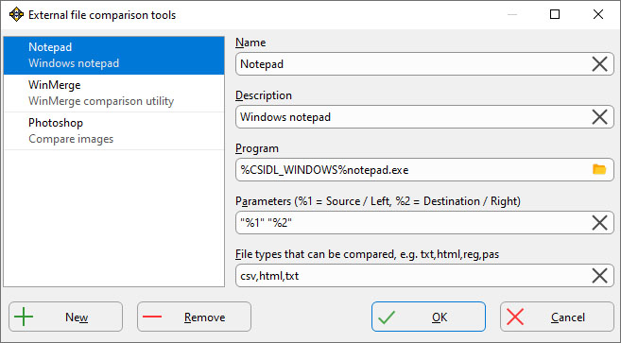621x343 pixels.
Task: Select the Photoshop tool entry
Action: click(114, 131)
